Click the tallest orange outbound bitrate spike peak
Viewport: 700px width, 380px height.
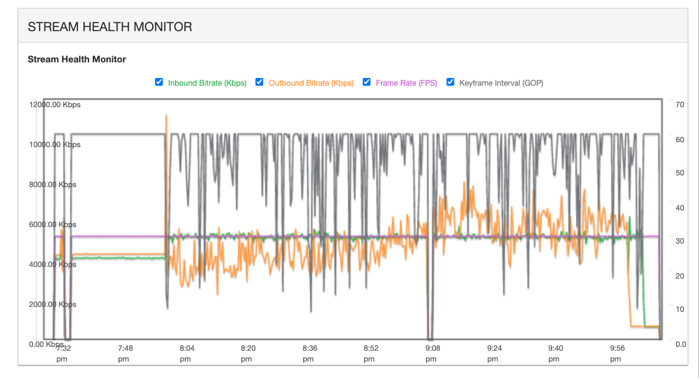[x=166, y=116]
